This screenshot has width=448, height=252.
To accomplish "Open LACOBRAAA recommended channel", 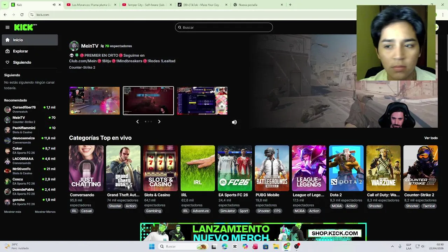I will coord(30,161).
